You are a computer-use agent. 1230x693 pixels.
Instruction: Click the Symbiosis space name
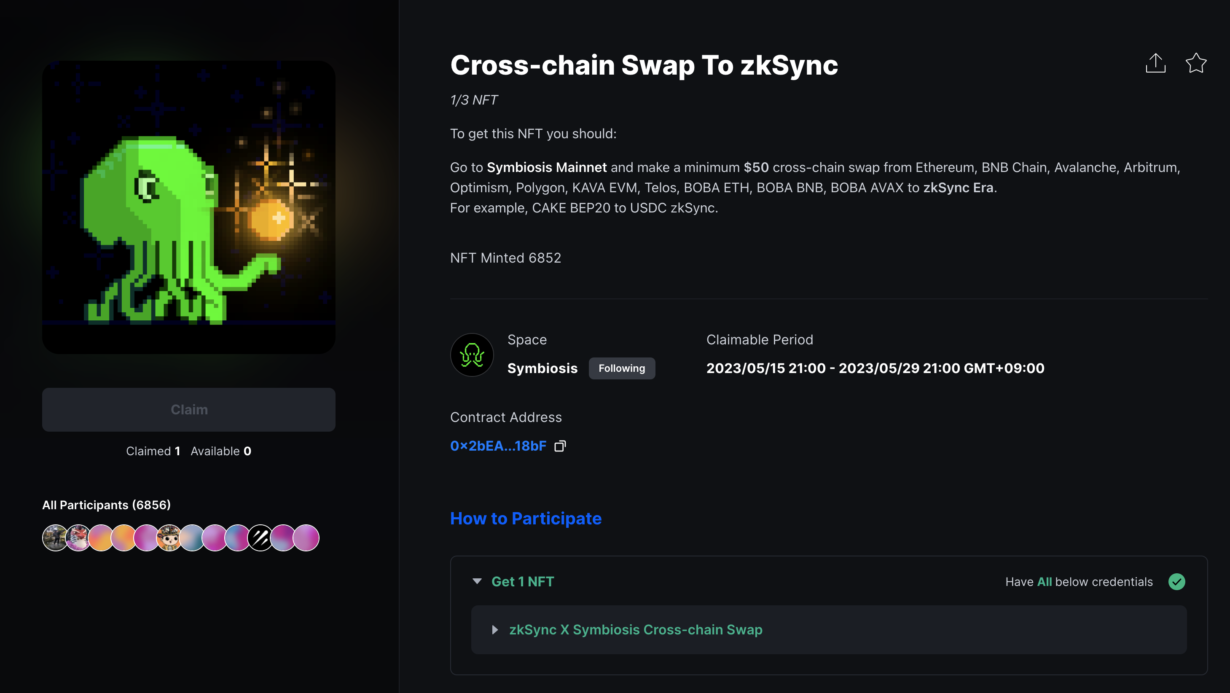(x=542, y=368)
